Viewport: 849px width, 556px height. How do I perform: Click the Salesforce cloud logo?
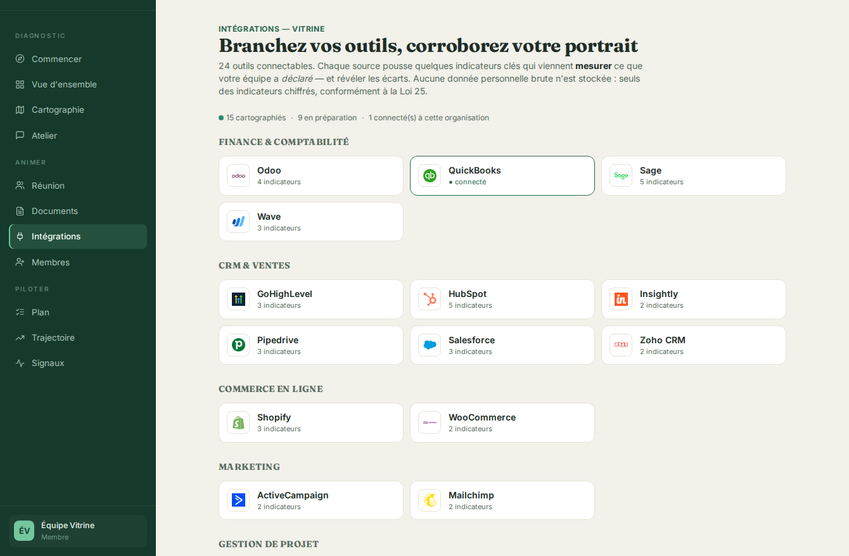pyautogui.click(x=430, y=345)
